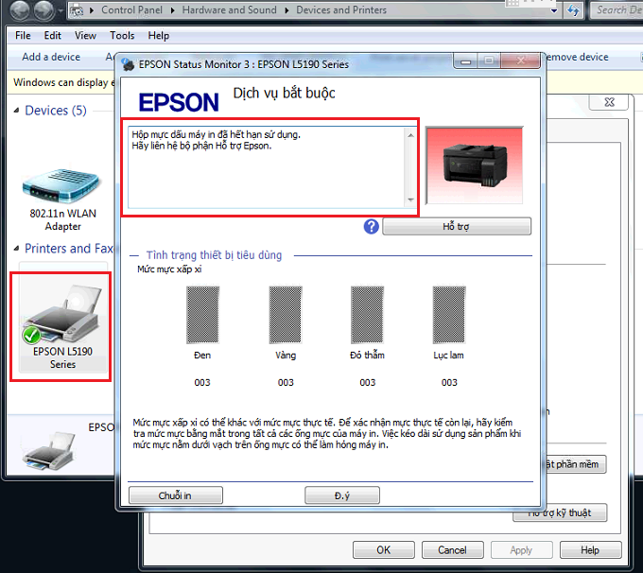The width and height of the screenshot is (643, 573).
Task: Click Cancel in the properties dialog
Action: coord(452,550)
